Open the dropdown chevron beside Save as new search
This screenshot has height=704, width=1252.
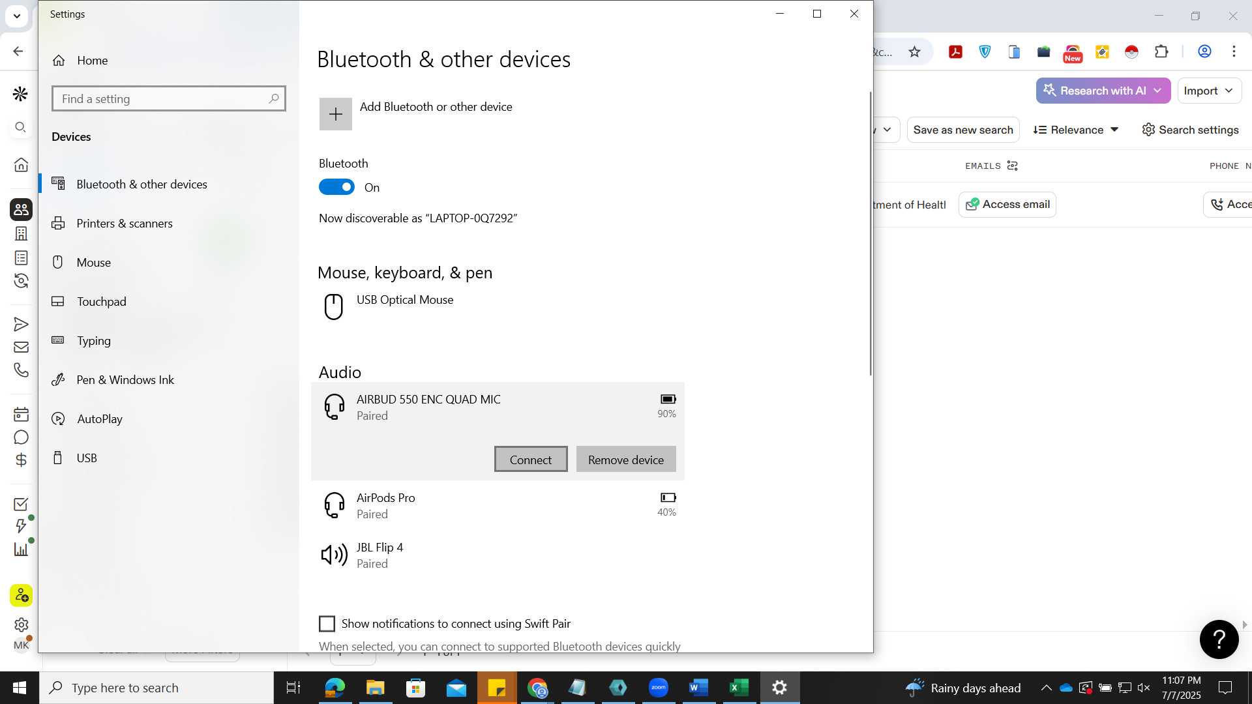point(887,130)
